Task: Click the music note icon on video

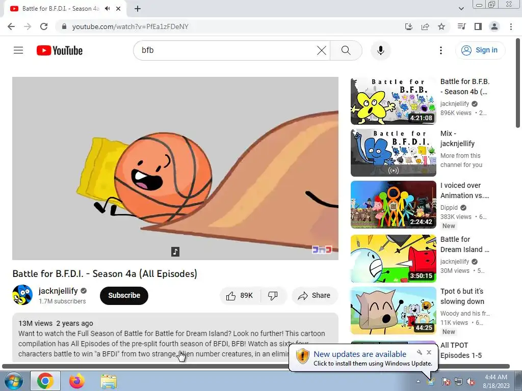Action: [175, 252]
